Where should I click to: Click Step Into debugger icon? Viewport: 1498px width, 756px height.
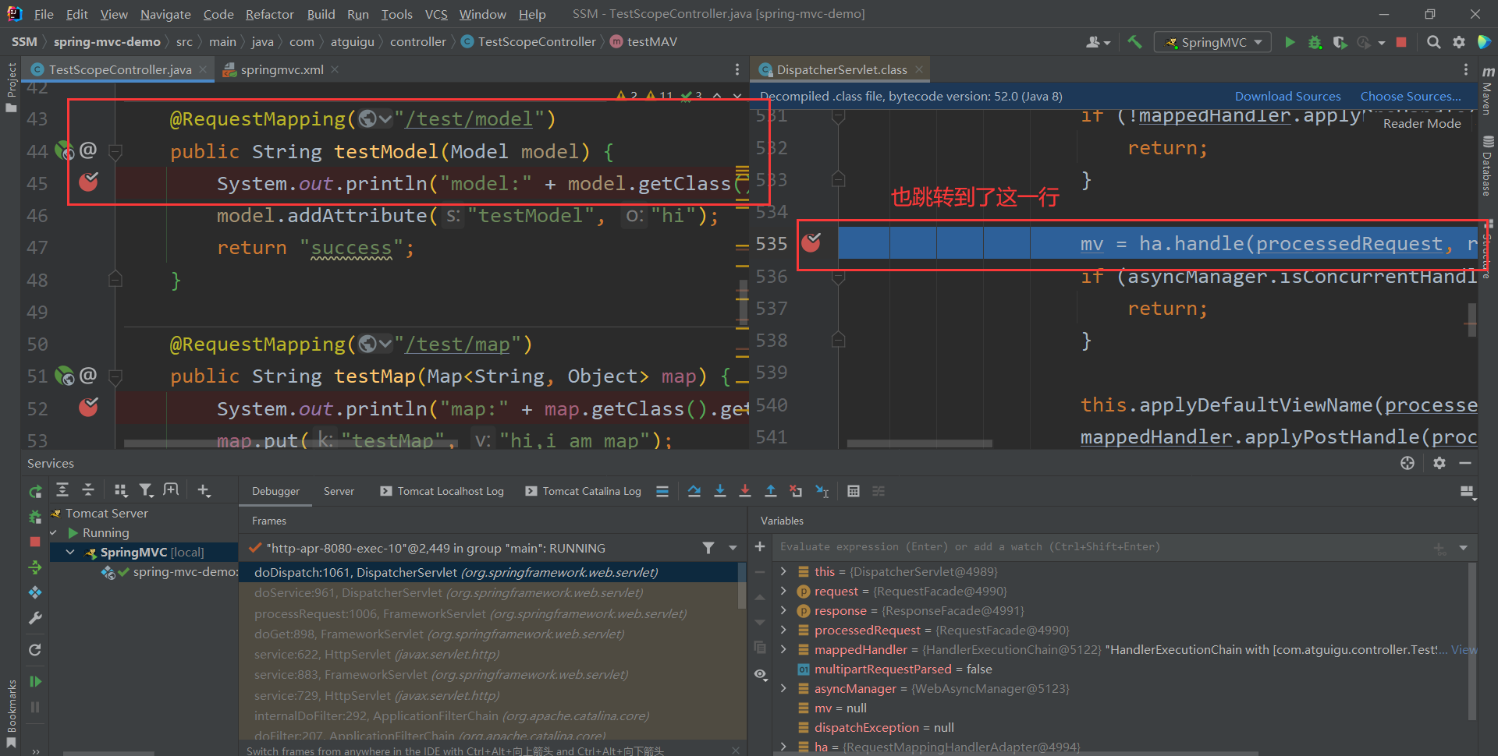pos(720,491)
